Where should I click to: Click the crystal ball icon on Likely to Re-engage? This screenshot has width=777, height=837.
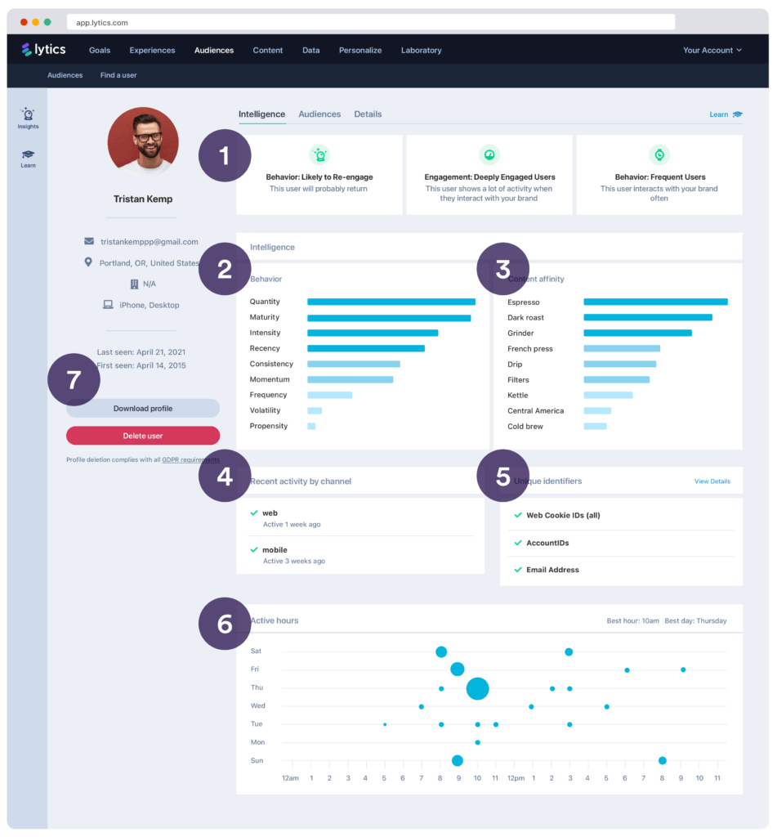[x=319, y=154]
